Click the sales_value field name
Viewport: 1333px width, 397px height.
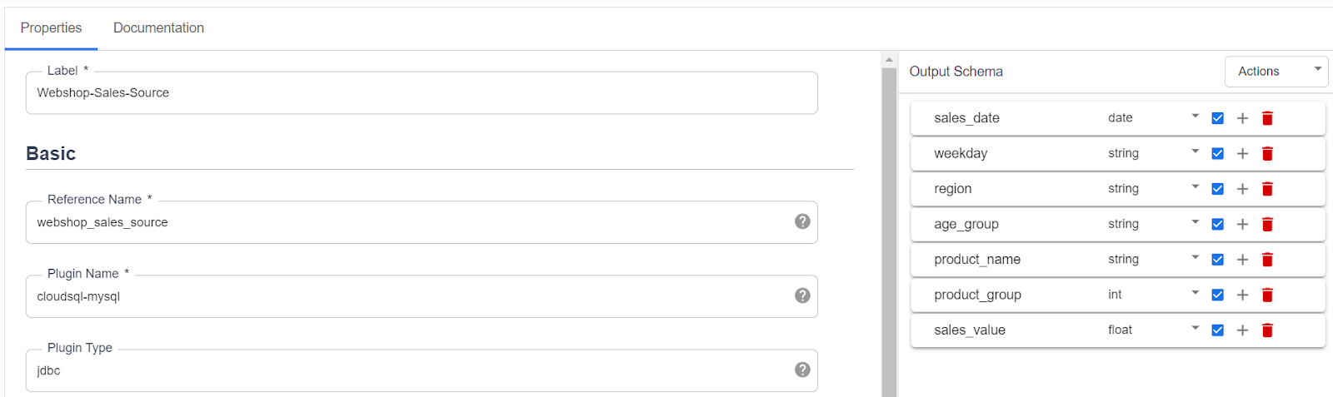pos(970,330)
